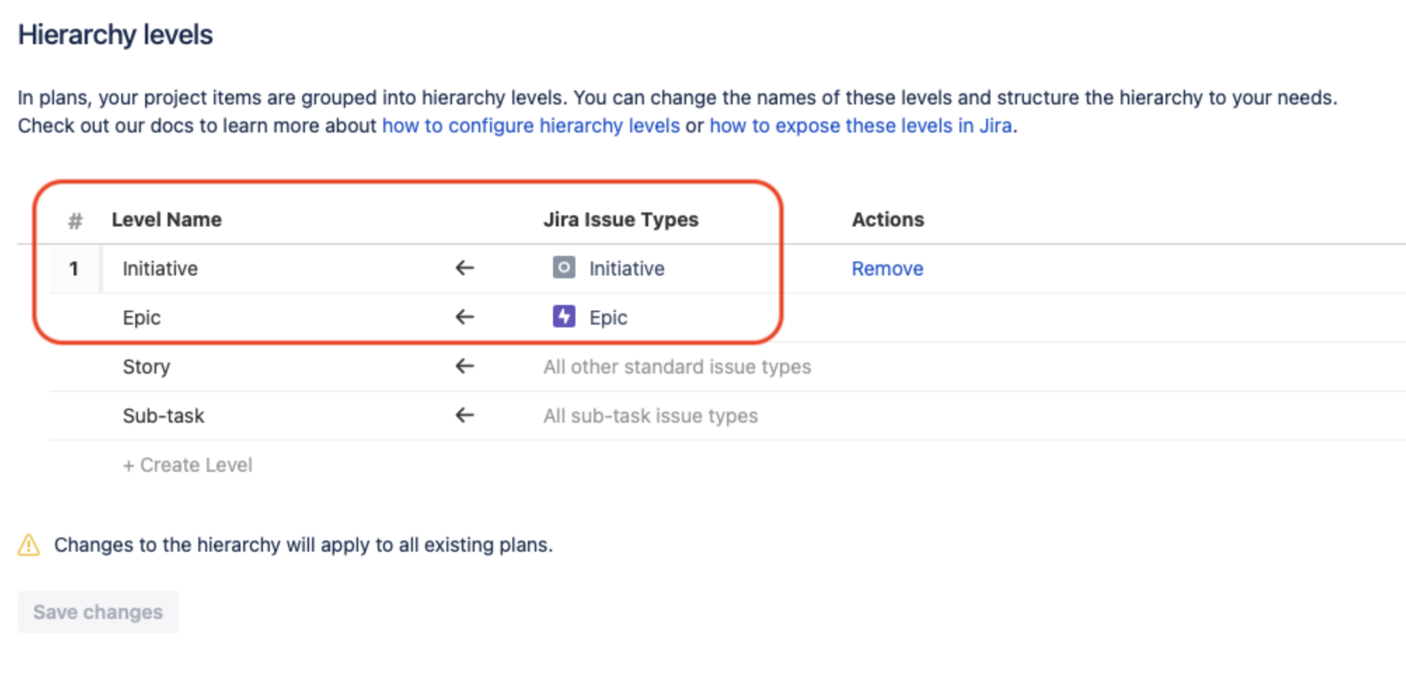Click the 'Changes to the hierarchy' warning text
The height and width of the screenshot is (687, 1406).
[x=303, y=545]
